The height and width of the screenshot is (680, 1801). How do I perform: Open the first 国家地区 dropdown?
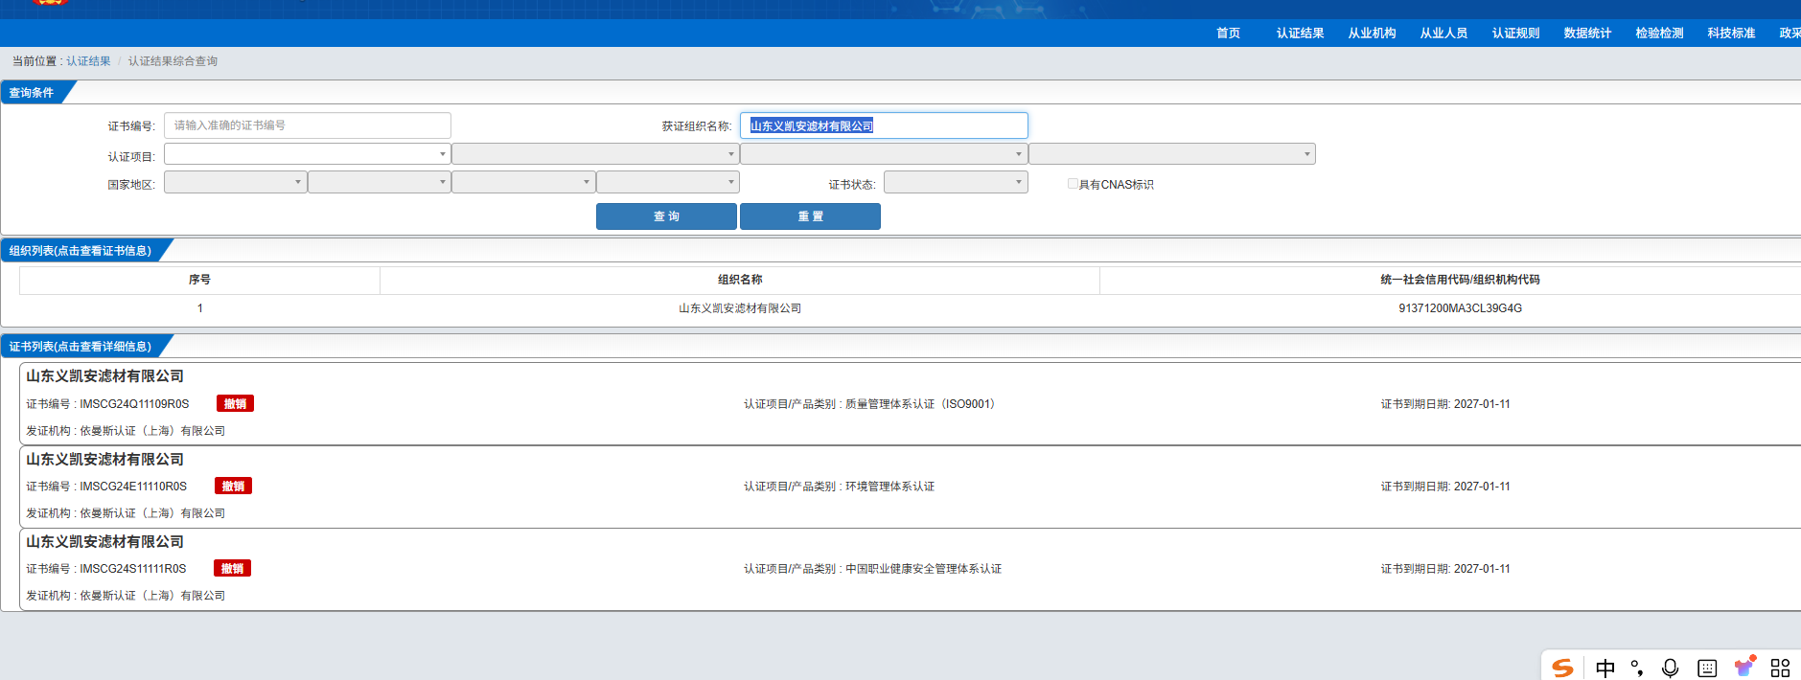coord(236,182)
